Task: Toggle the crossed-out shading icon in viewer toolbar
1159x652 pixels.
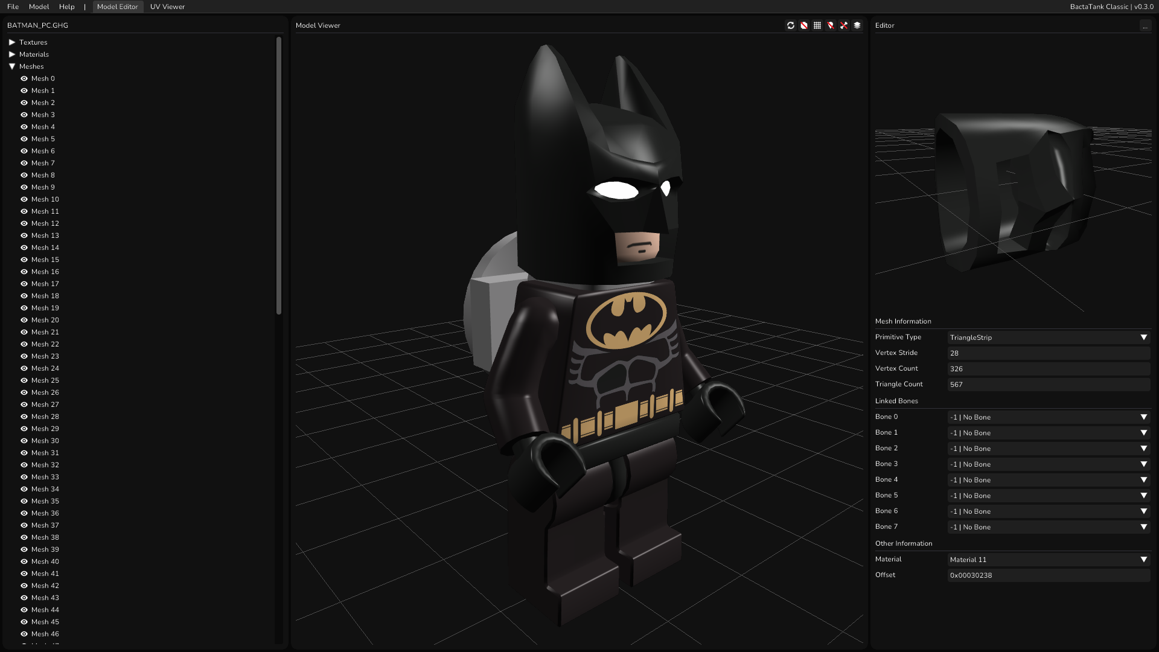Action: click(x=831, y=25)
